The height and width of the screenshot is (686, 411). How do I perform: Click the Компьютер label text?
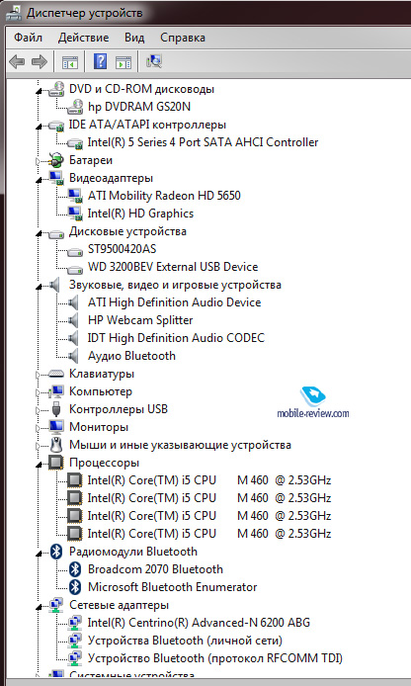[x=101, y=391]
